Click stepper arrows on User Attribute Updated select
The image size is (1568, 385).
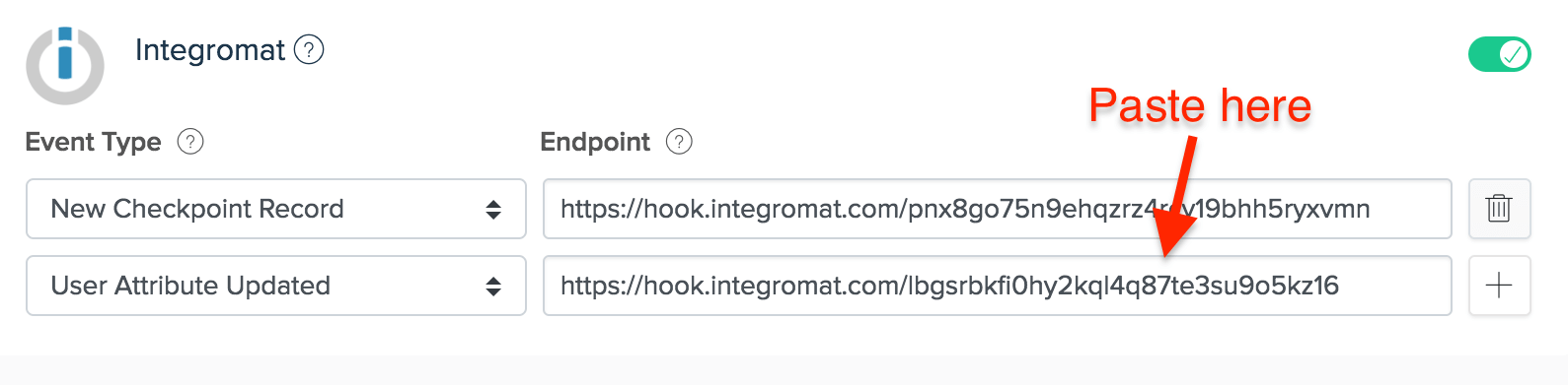493,286
